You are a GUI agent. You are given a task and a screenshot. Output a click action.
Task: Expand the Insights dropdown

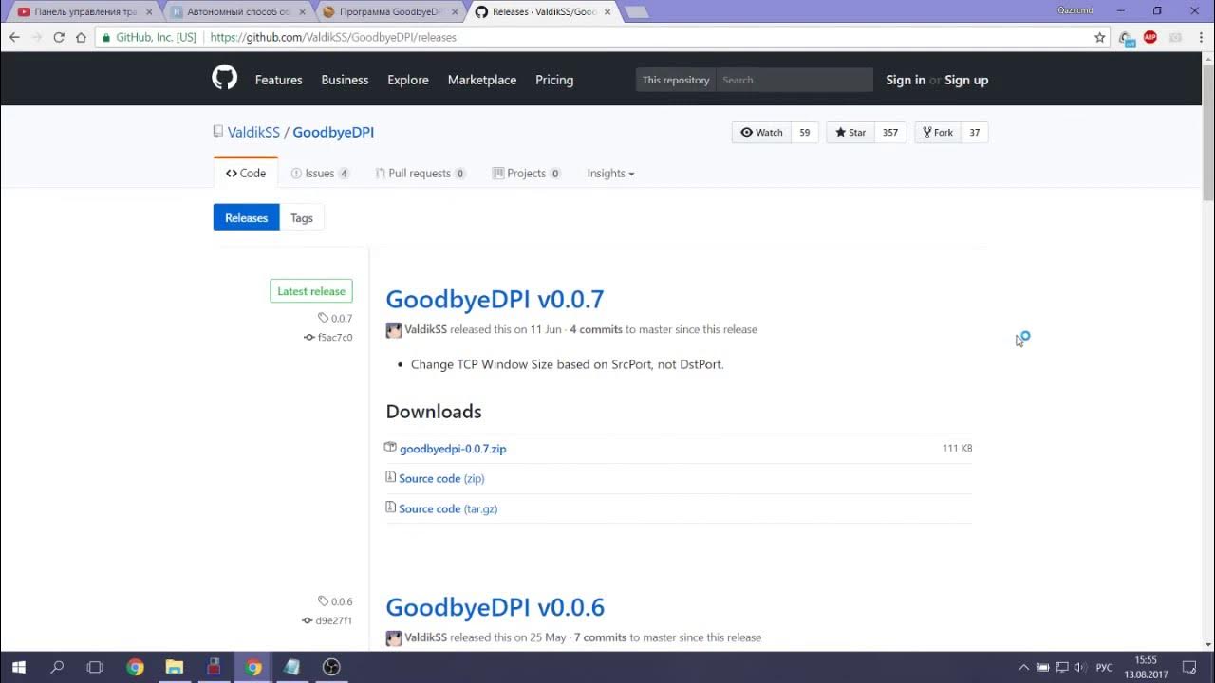tap(610, 173)
